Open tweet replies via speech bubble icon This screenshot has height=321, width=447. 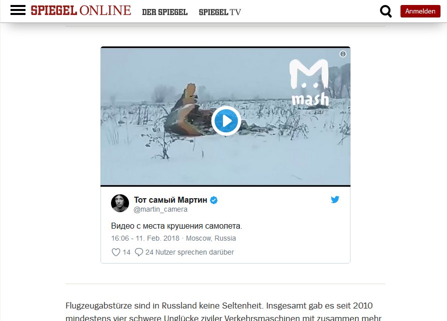coord(139,252)
